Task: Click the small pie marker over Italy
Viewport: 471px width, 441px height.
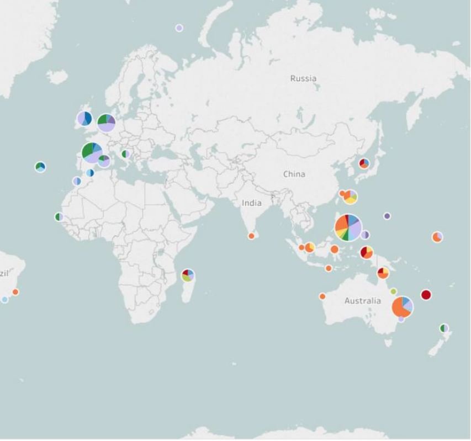Action: tap(125, 154)
